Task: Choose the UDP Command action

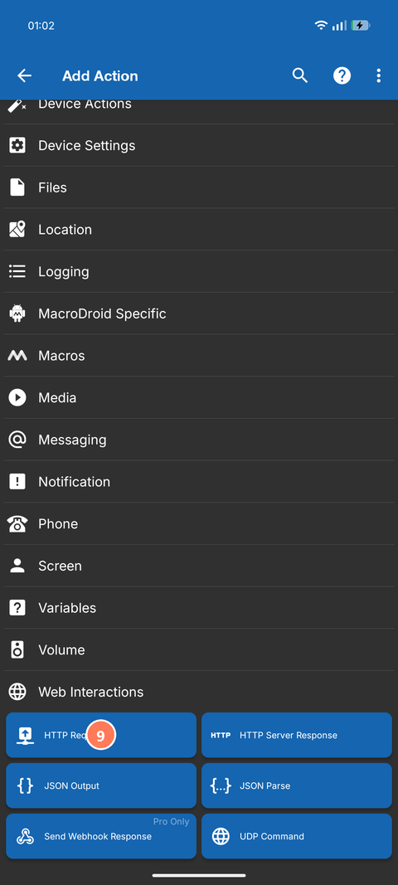Action: (296, 836)
